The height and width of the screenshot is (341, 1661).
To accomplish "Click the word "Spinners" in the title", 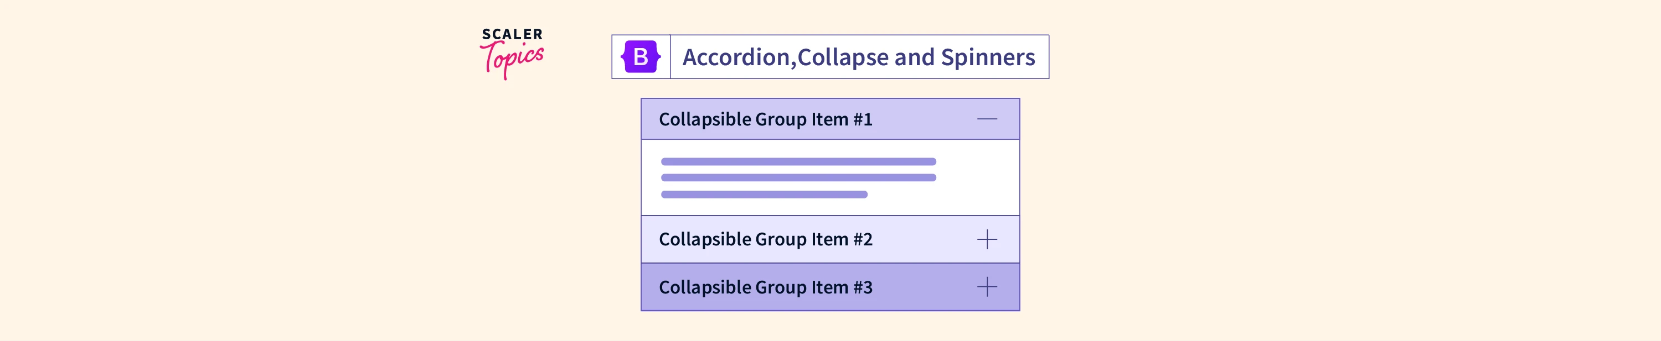I will 988,57.
